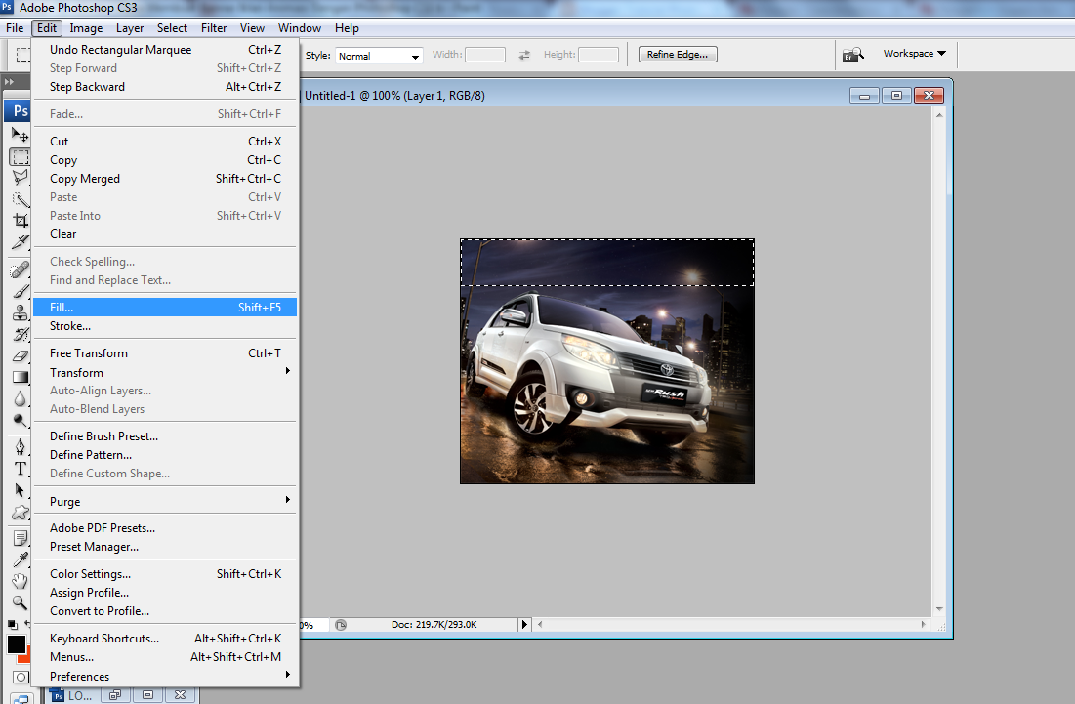This screenshot has width=1075, height=704.
Task: Open the Filter menu
Action: tap(214, 28)
